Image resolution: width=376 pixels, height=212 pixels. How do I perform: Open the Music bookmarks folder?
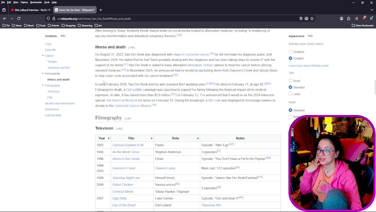point(29,26)
